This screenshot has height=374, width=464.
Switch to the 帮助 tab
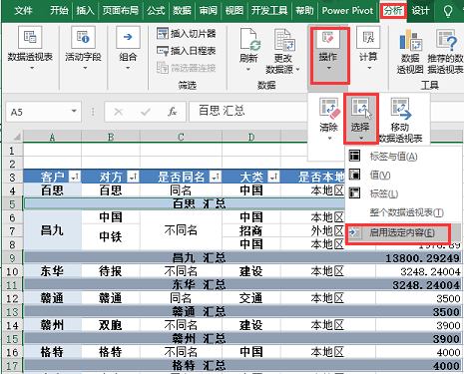point(304,11)
